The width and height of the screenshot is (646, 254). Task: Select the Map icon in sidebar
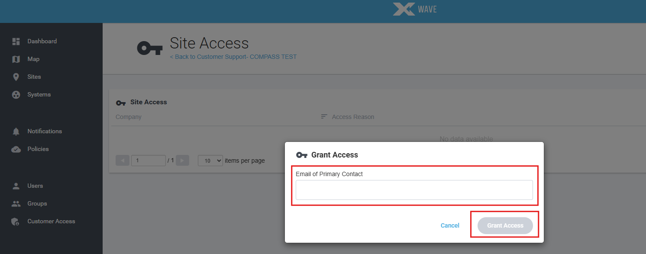[16, 59]
